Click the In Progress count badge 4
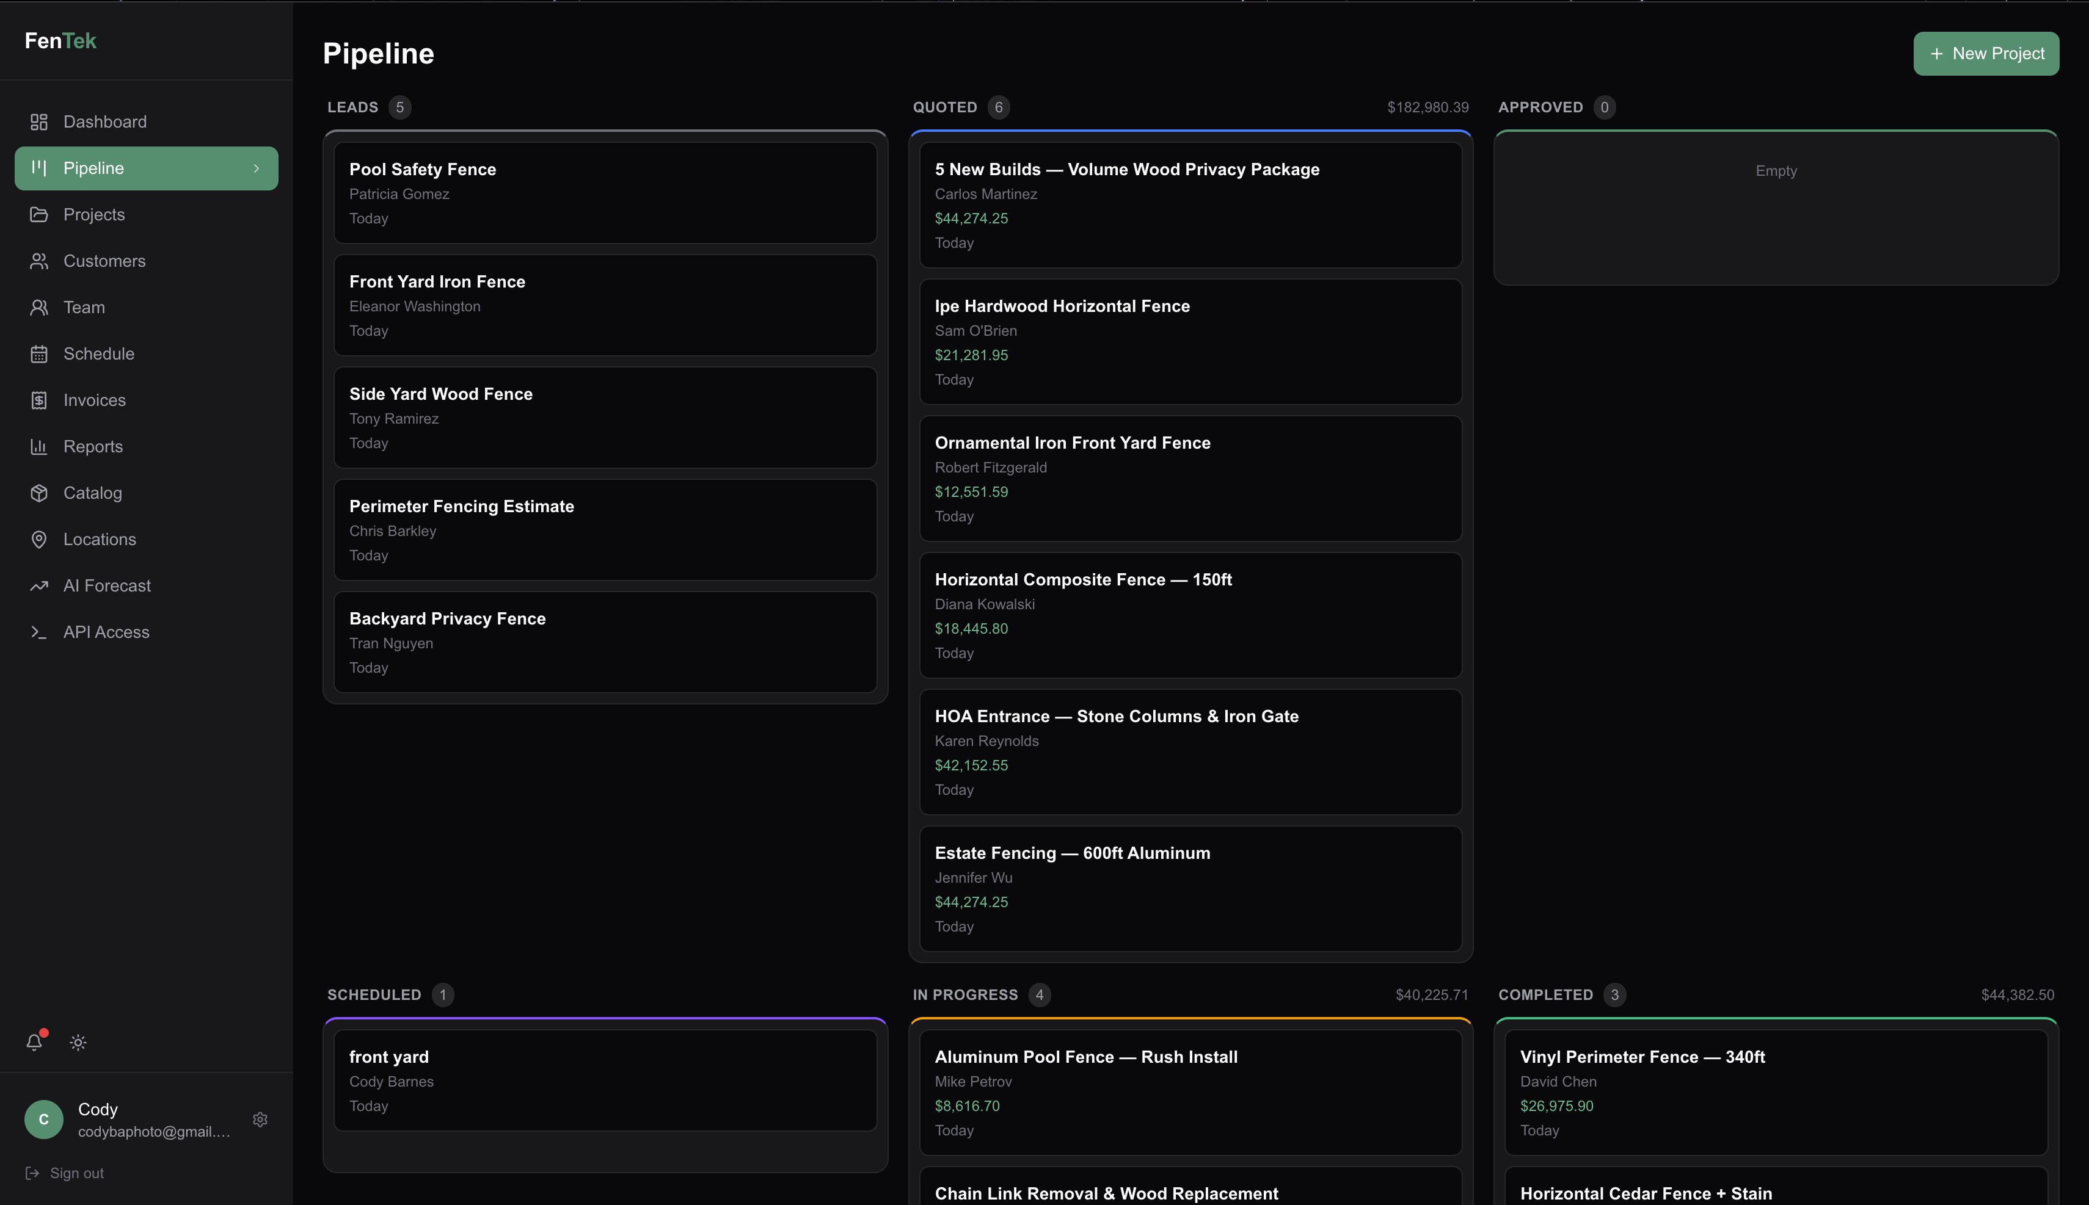Viewport: 2089px width, 1205px height. 1040,995
